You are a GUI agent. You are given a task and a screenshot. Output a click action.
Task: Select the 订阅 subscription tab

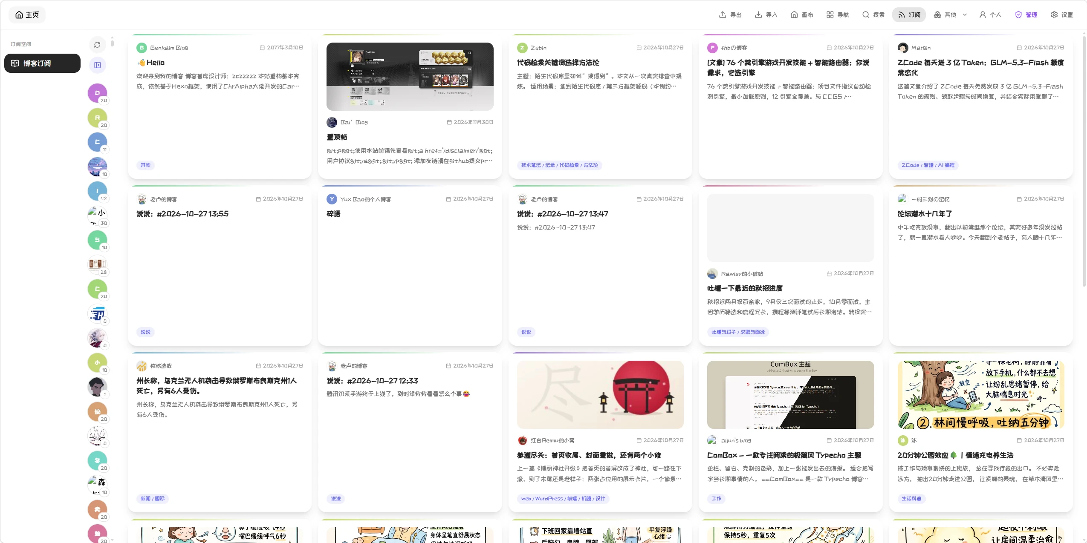click(909, 15)
